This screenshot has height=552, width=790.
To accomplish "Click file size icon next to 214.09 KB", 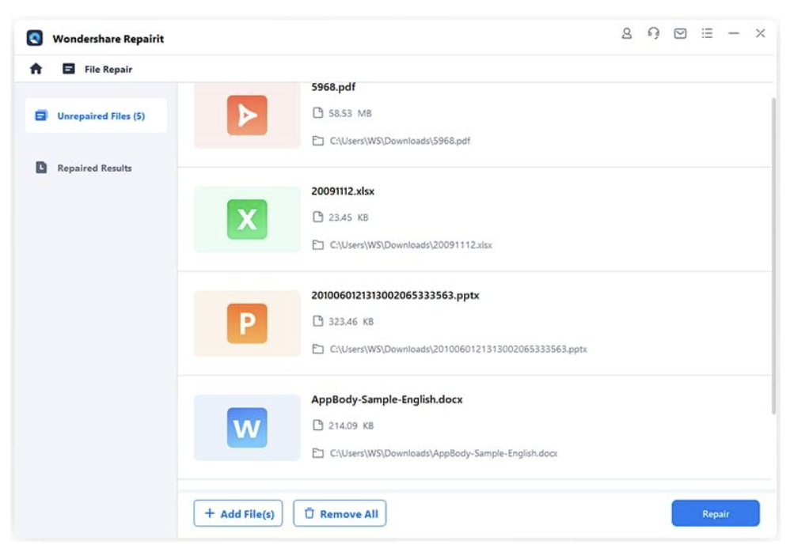I will click(x=318, y=425).
